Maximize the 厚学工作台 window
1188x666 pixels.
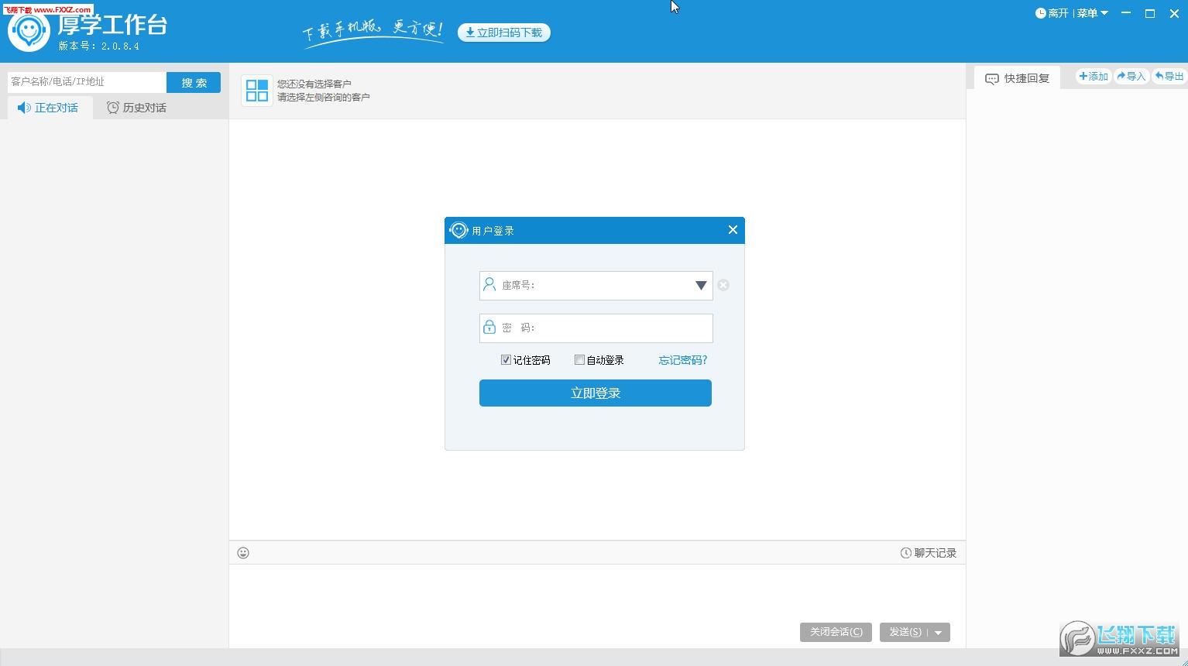[1150, 13]
